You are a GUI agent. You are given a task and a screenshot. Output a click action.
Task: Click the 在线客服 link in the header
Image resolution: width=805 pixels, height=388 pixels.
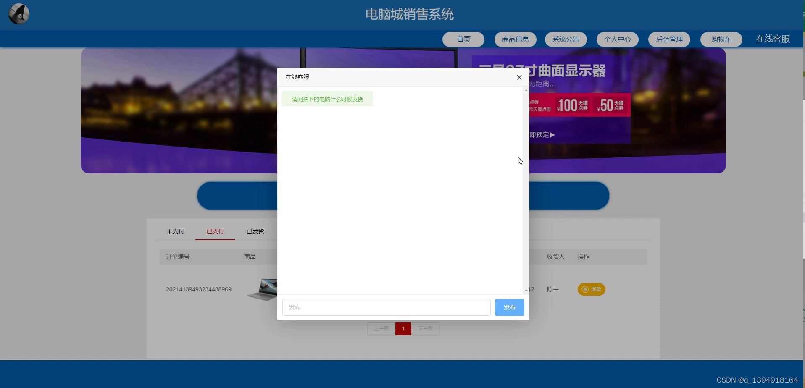coord(773,39)
